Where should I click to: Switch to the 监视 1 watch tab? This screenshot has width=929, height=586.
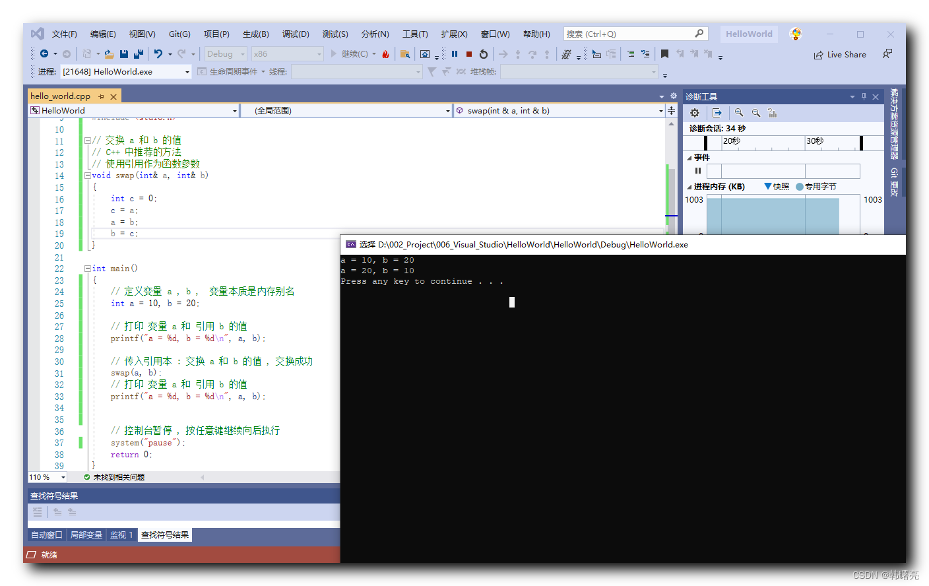coord(121,535)
